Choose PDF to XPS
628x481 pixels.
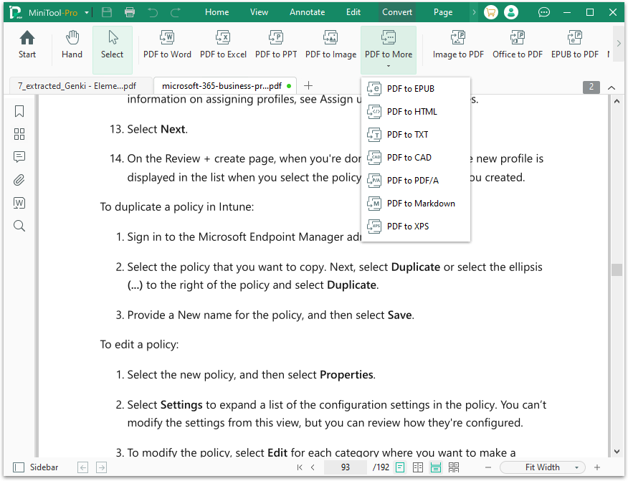coord(415,227)
